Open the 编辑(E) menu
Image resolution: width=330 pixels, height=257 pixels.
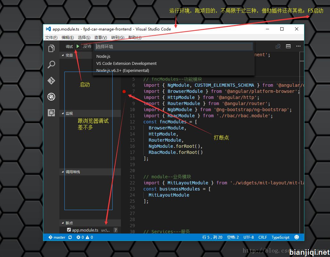pos(68,38)
